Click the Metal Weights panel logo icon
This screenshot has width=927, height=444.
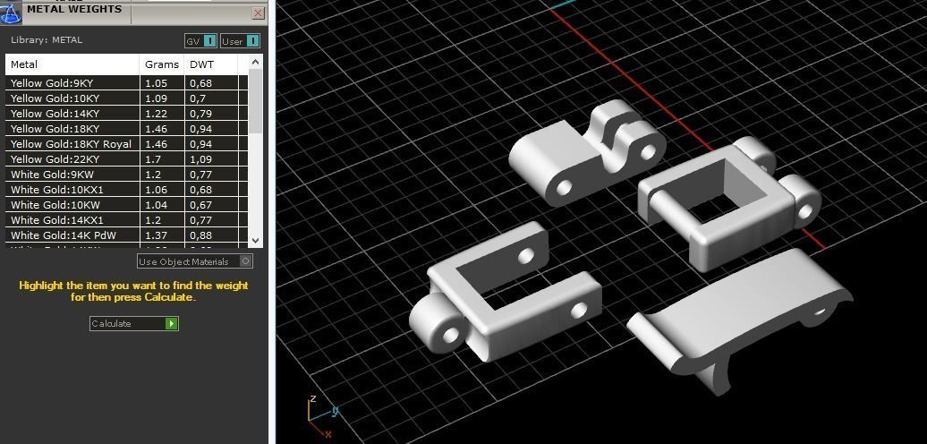[x=11, y=12]
